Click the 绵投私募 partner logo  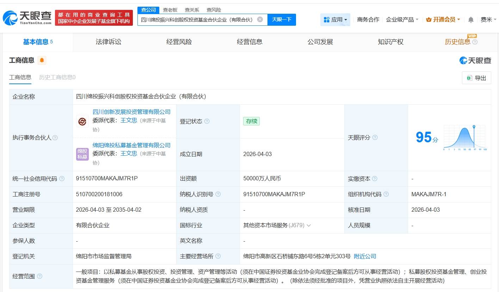pyautogui.click(x=82, y=154)
